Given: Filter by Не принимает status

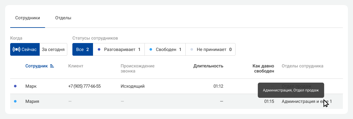Looking at the screenshot, I should click(210, 49).
